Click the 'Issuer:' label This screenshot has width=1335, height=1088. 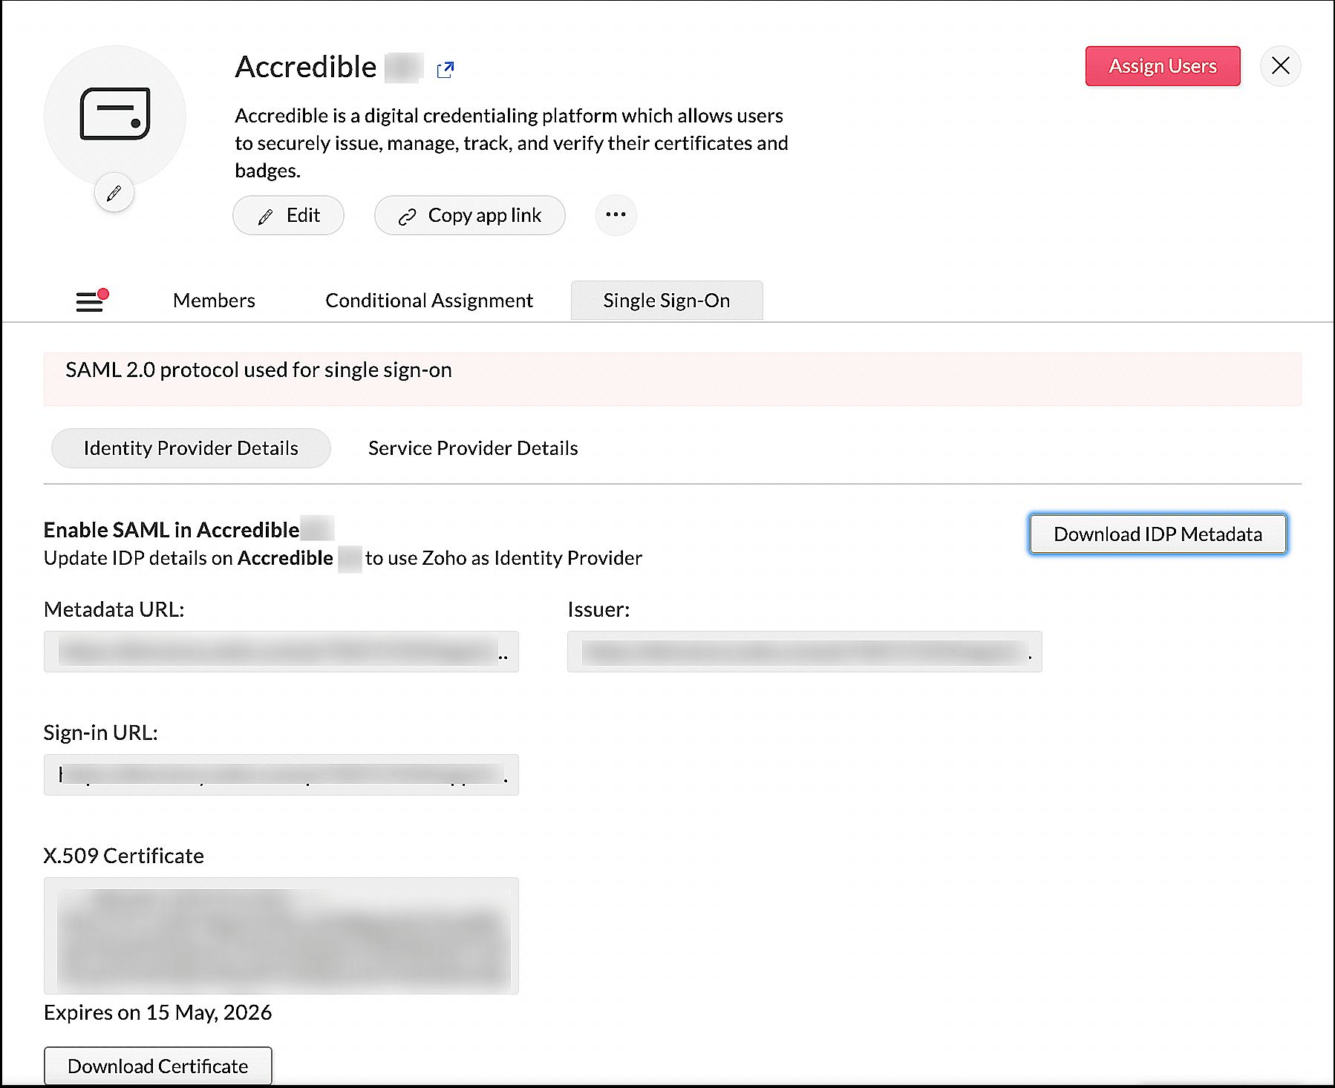(598, 609)
